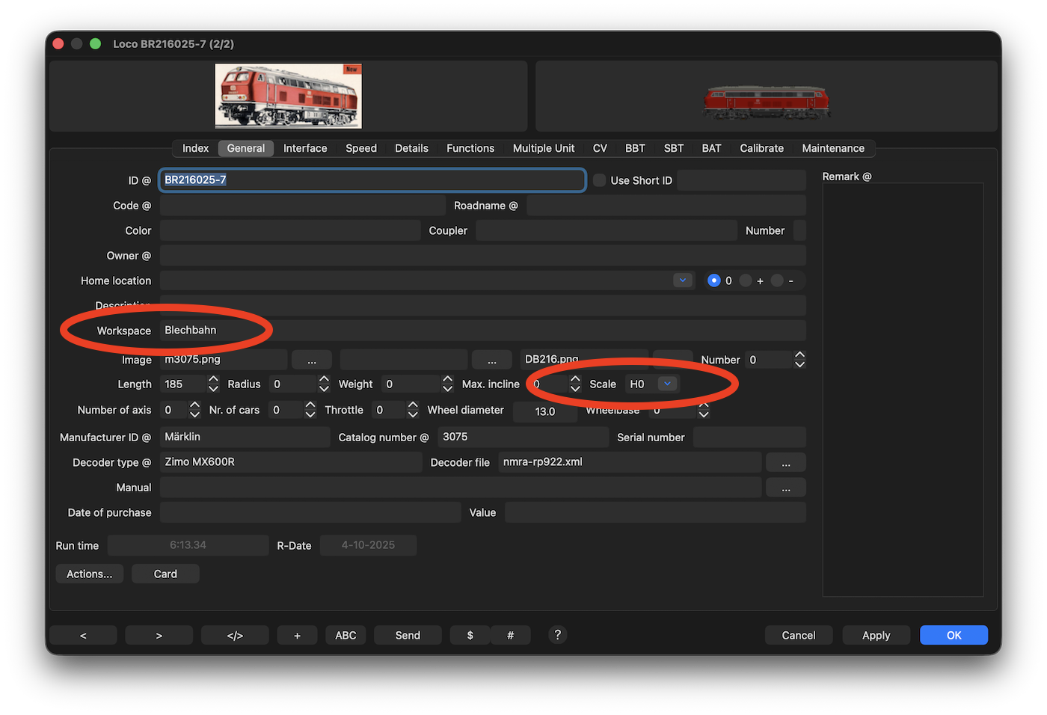This screenshot has height=715, width=1047.
Task: Open the Scale H0 dropdown
Action: tap(667, 384)
